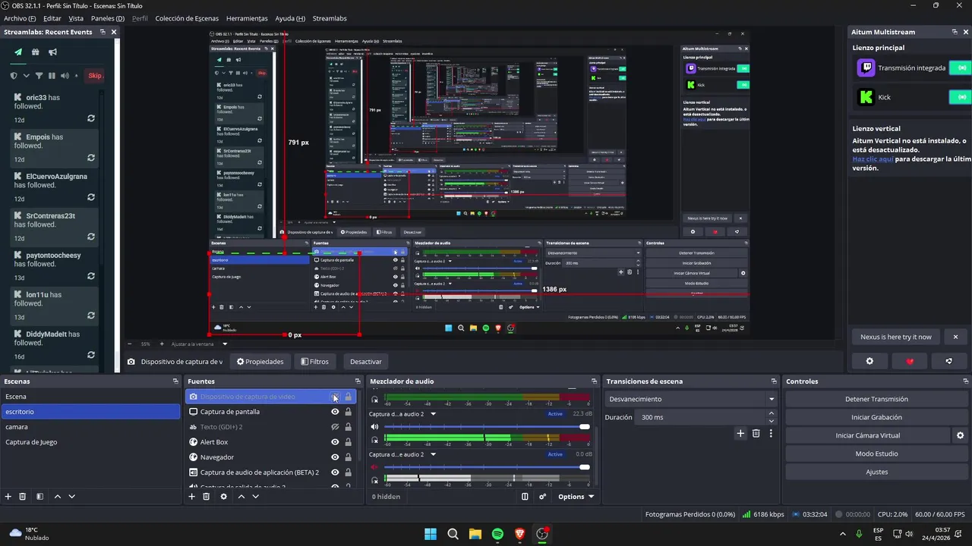
Task: Hide the Alert Box source
Action: 335,442
